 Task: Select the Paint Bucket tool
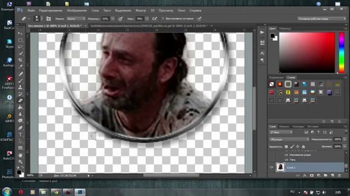(20, 107)
